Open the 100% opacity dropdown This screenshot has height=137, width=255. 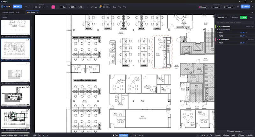[x=73, y=7]
